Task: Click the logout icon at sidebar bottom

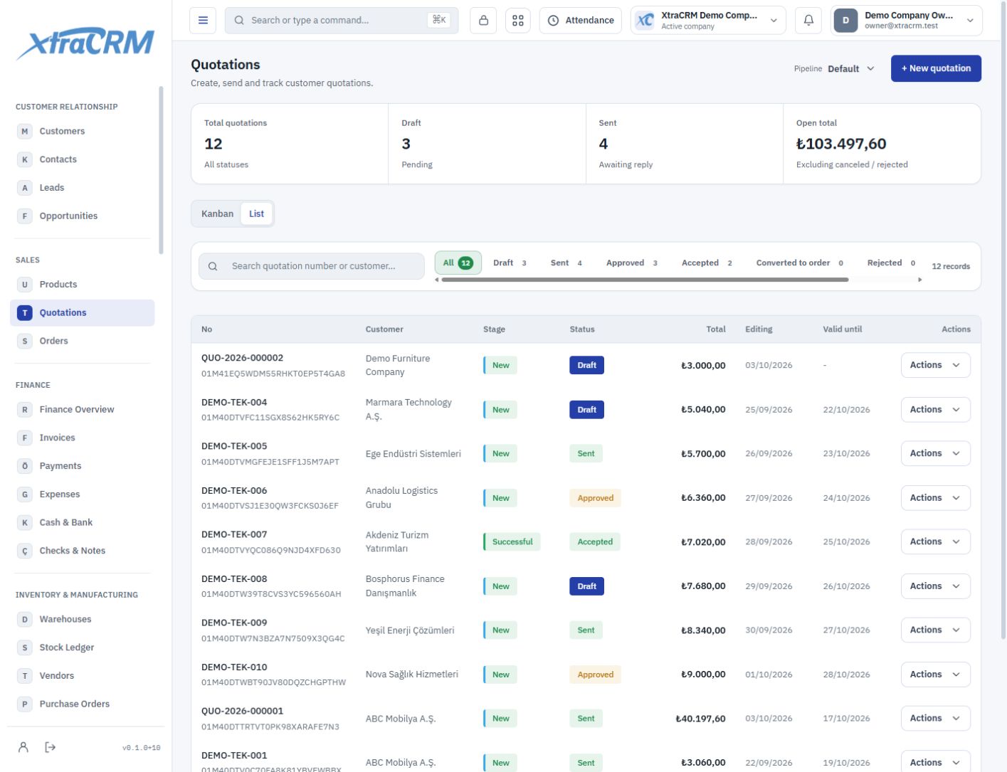Action: [50, 747]
